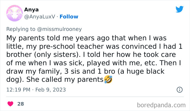Viewport: 190px width, 111px height.
Task: Like the tweet with the heart icon
Action: (11, 104)
